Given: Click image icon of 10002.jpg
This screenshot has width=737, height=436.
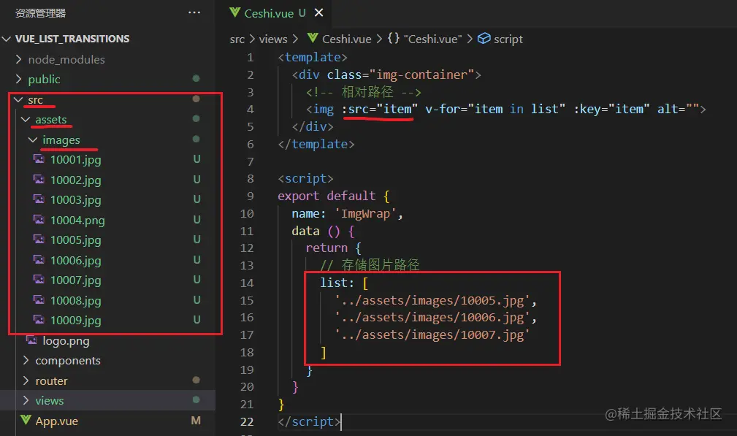Looking at the screenshot, I should [x=39, y=180].
